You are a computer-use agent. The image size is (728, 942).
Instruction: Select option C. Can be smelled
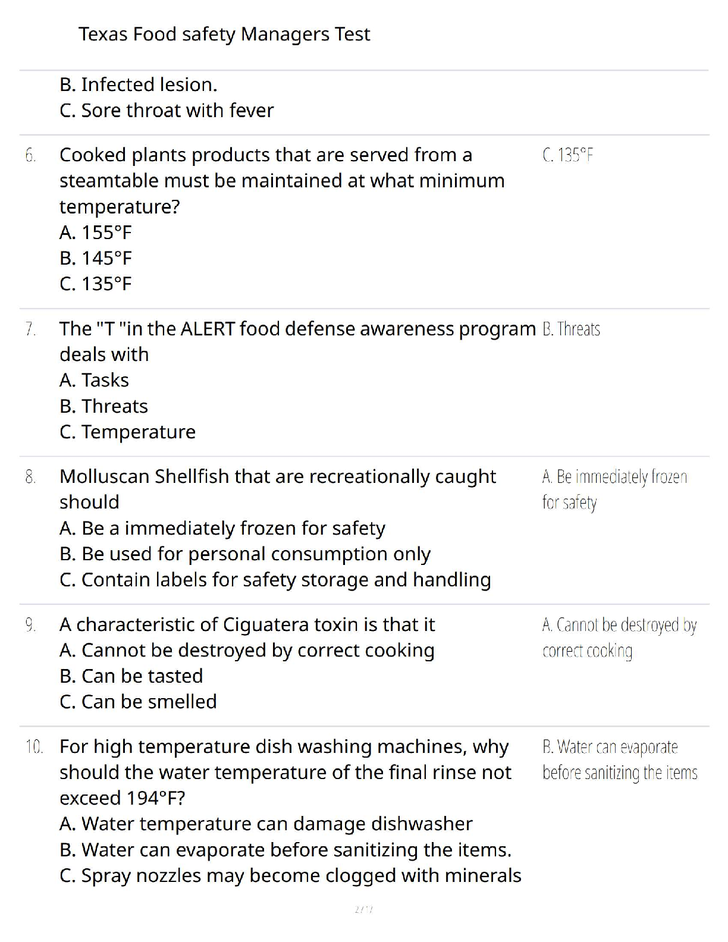click(x=138, y=702)
